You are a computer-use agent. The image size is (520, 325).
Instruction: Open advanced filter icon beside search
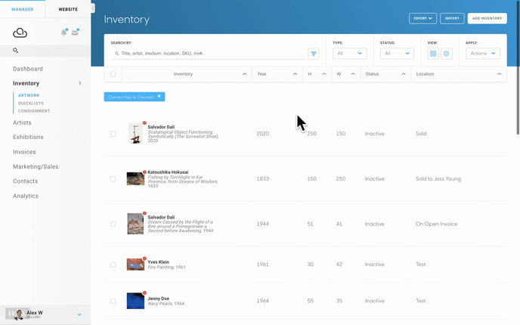coord(314,54)
